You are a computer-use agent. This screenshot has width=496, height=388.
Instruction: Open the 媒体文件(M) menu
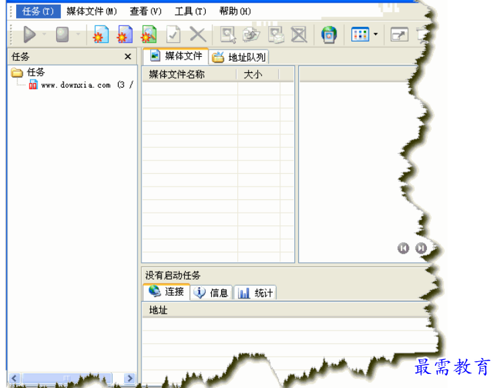point(92,11)
